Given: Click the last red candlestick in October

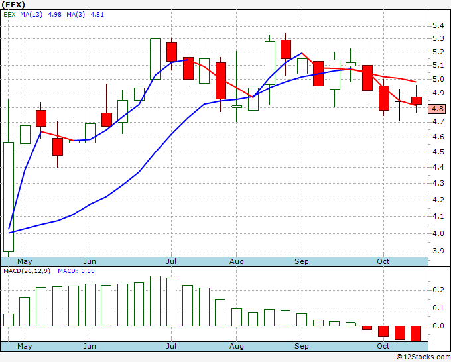Looking at the screenshot, I should (x=417, y=101).
